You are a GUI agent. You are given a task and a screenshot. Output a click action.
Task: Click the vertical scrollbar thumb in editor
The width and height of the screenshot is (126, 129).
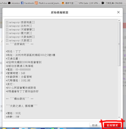(119, 44)
